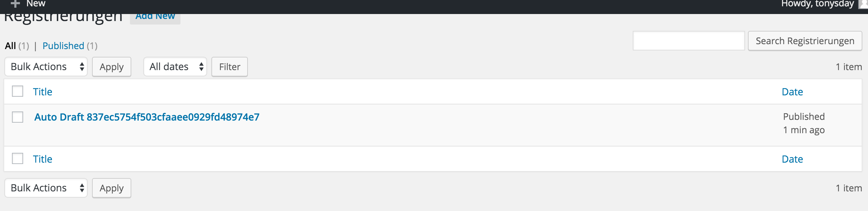Expand the All dates filter dropdown
This screenshot has width=868, height=211.
click(175, 67)
